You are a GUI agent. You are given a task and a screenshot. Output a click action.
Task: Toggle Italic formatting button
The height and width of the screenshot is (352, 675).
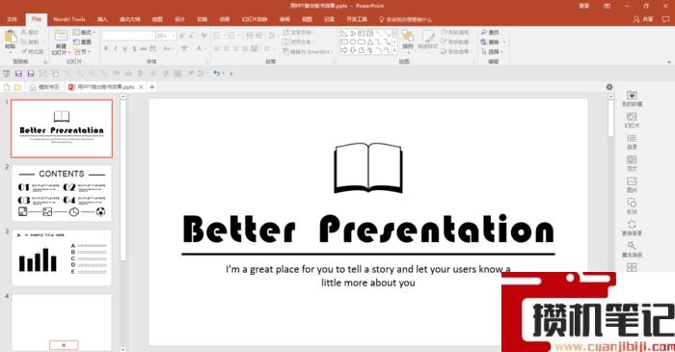(116, 48)
